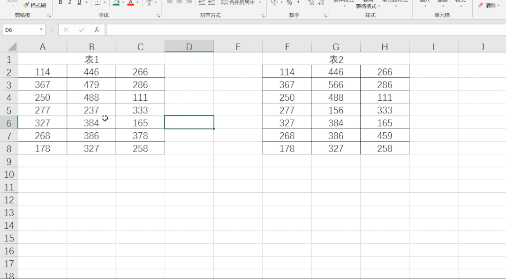Select cell B6 with 384 in 表1

tap(91, 123)
